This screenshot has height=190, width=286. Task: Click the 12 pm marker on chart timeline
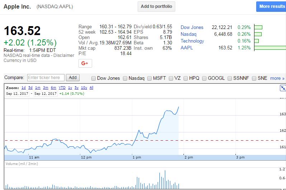(86, 157)
